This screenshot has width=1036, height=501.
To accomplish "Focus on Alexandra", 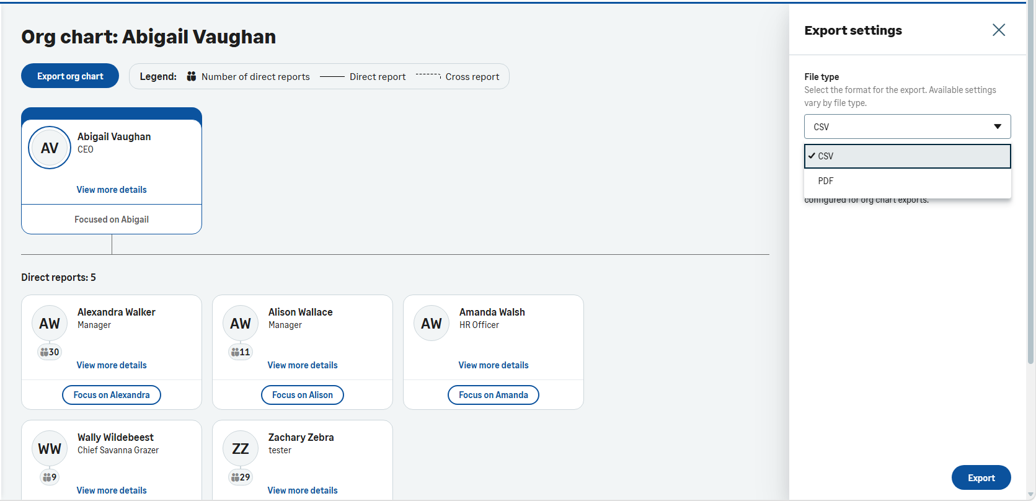I will tap(112, 395).
